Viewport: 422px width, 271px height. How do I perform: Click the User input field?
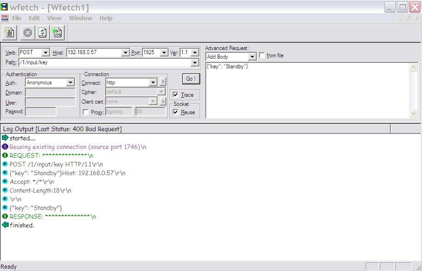point(50,102)
